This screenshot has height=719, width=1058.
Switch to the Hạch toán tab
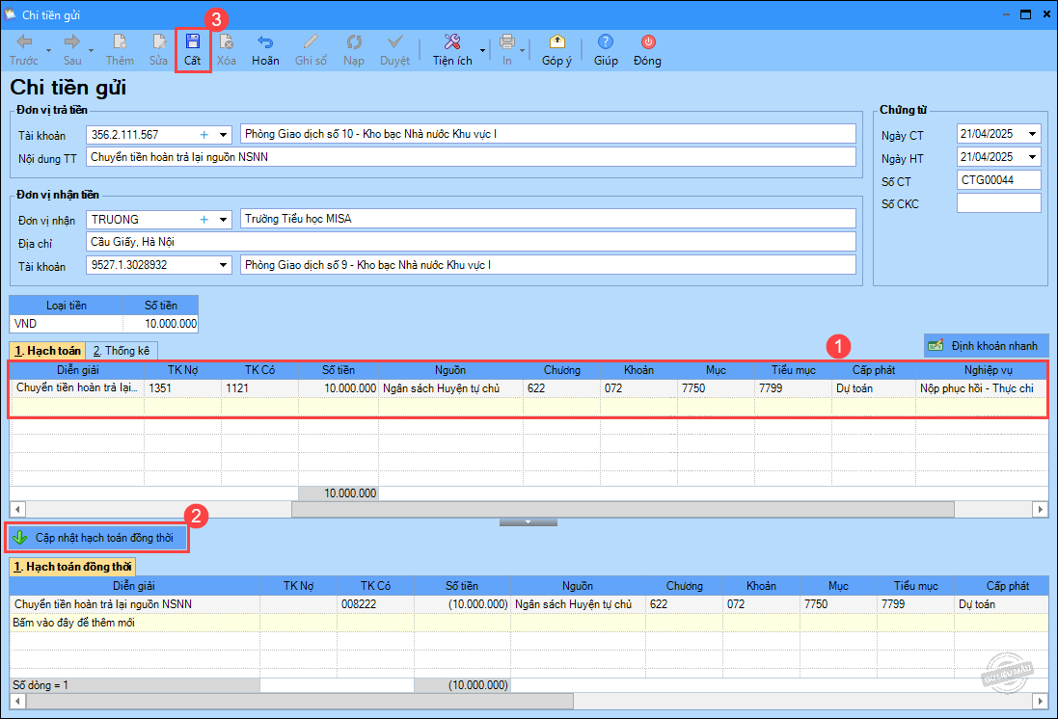click(47, 351)
